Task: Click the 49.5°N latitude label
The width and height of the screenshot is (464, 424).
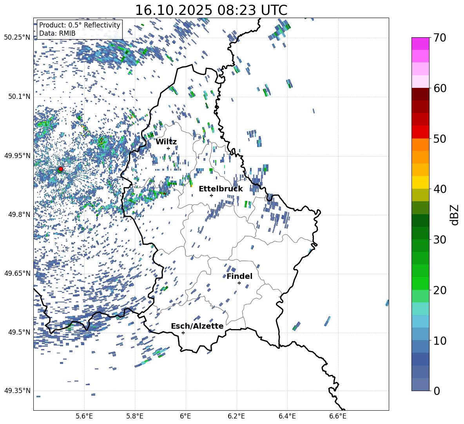Action: [19, 332]
